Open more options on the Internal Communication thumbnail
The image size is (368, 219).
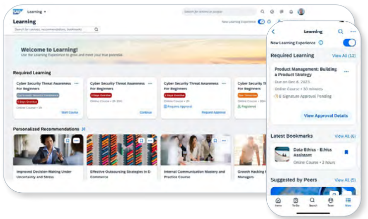tap(224, 141)
